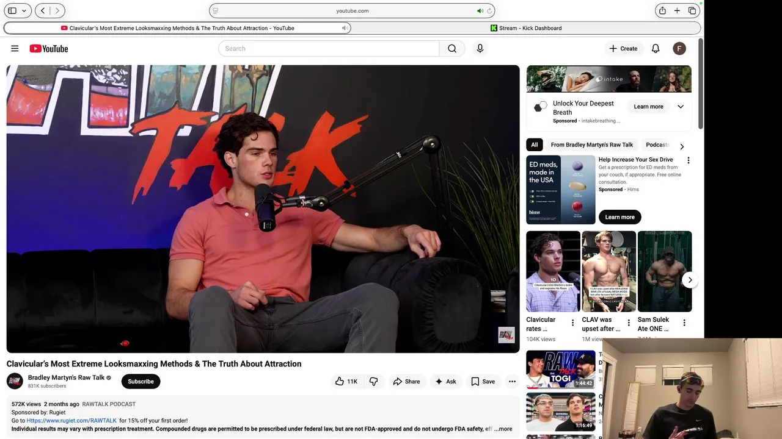Screen dimensions: 782x439
Task: Click the webcam overlay window
Action: tap(692, 388)
